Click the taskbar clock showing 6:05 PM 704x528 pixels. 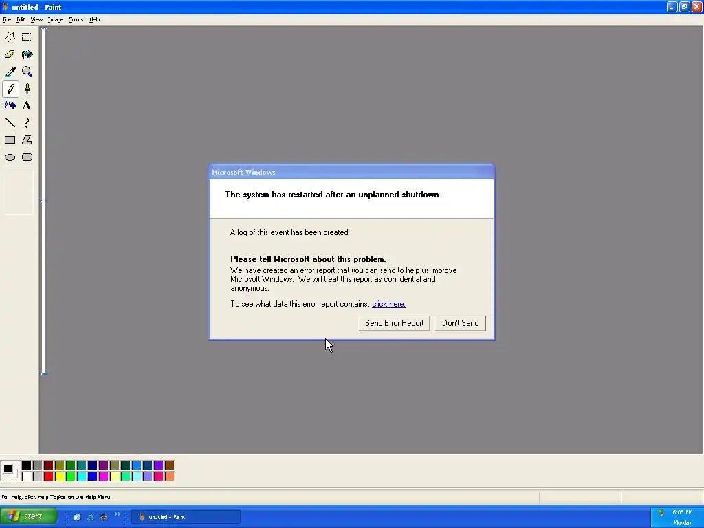683,512
